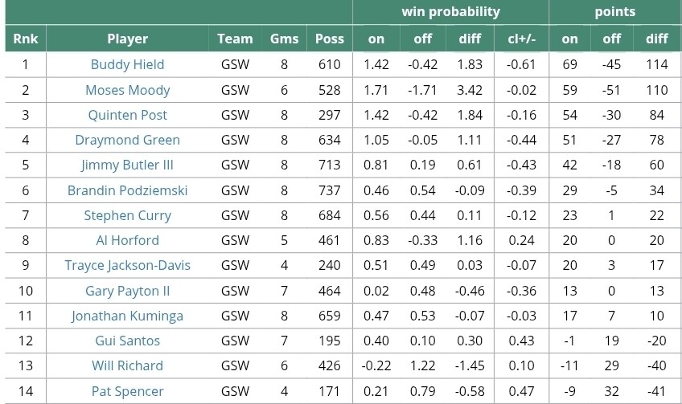The width and height of the screenshot is (682, 404).
Task: Sort by Gms games column
Action: [285, 39]
